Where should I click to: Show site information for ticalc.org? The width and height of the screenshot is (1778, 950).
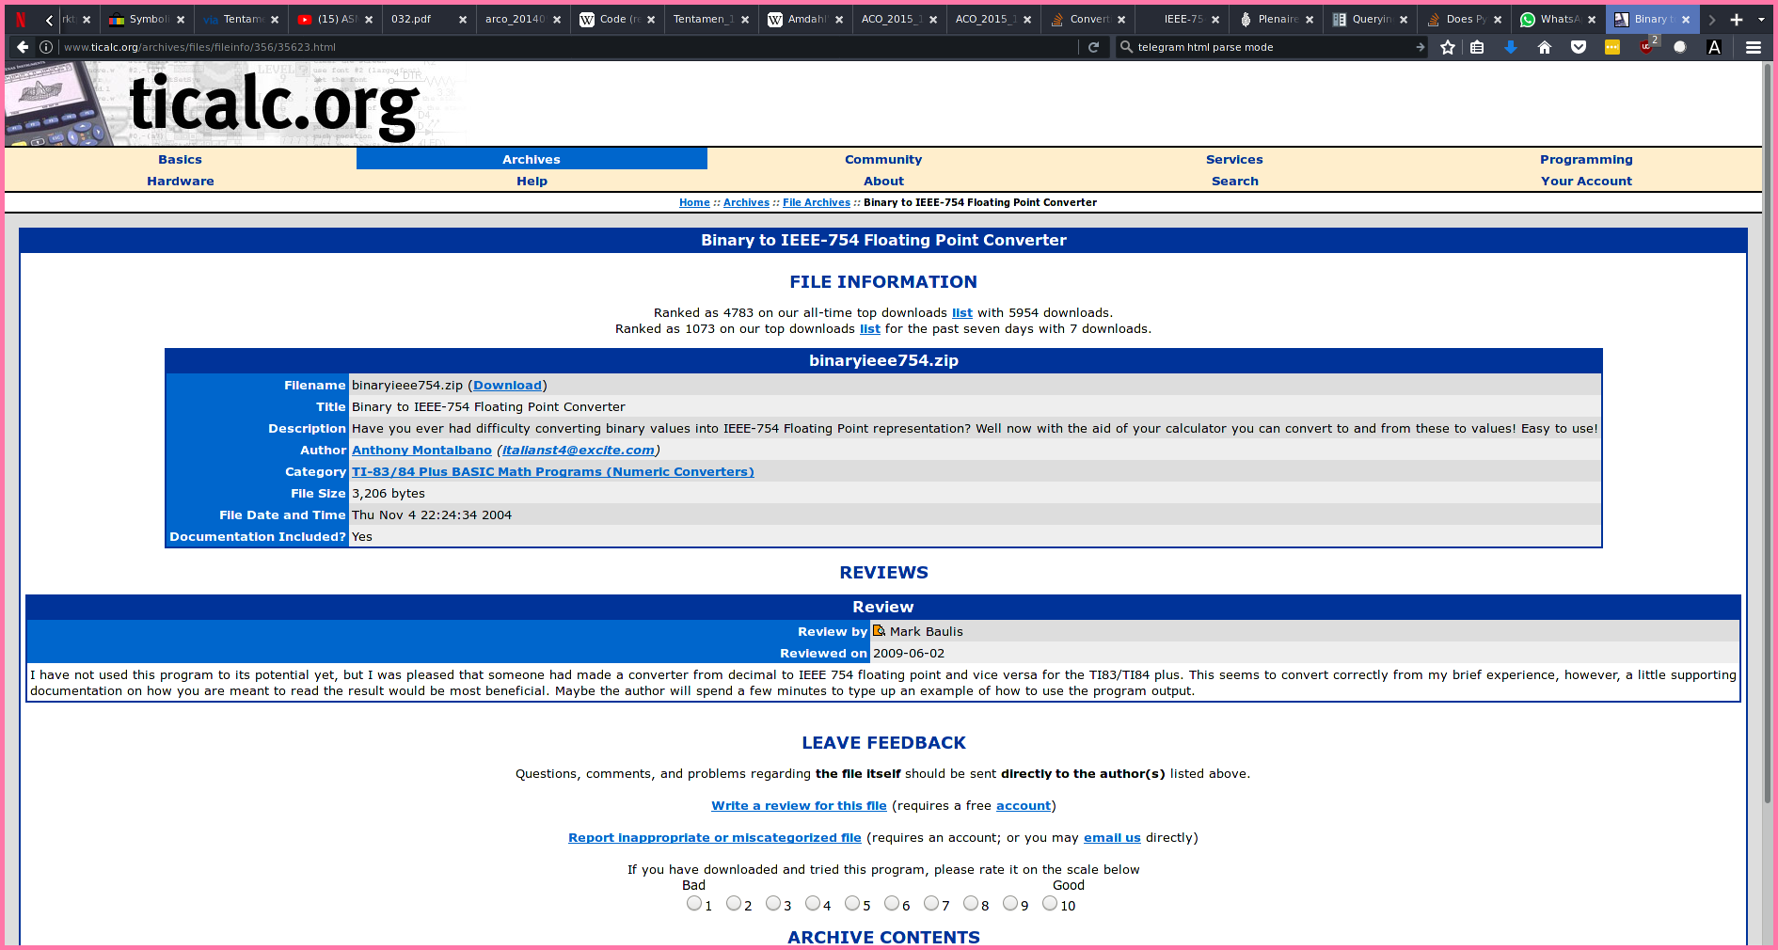click(x=45, y=47)
